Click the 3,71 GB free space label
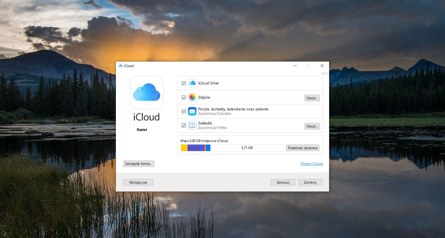The width and height of the screenshot is (445, 238). [x=247, y=148]
